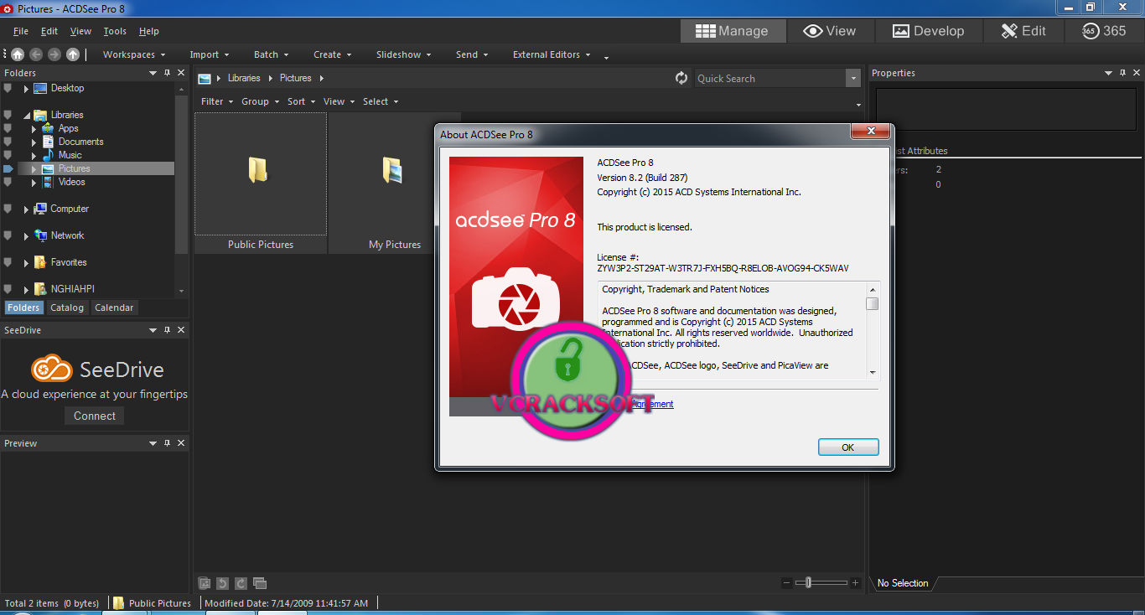Click the Desktop icon in the folder tree
This screenshot has height=615, width=1145.
click(x=40, y=88)
